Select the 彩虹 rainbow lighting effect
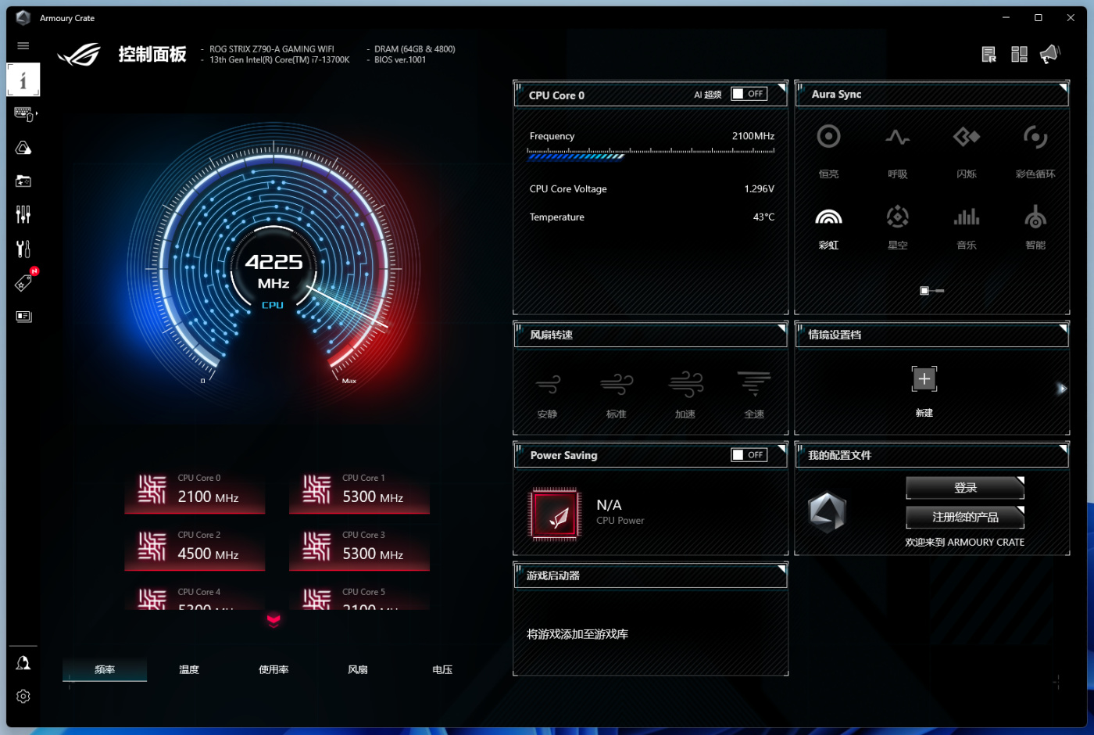1094x735 pixels. click(x=828, y=228)
